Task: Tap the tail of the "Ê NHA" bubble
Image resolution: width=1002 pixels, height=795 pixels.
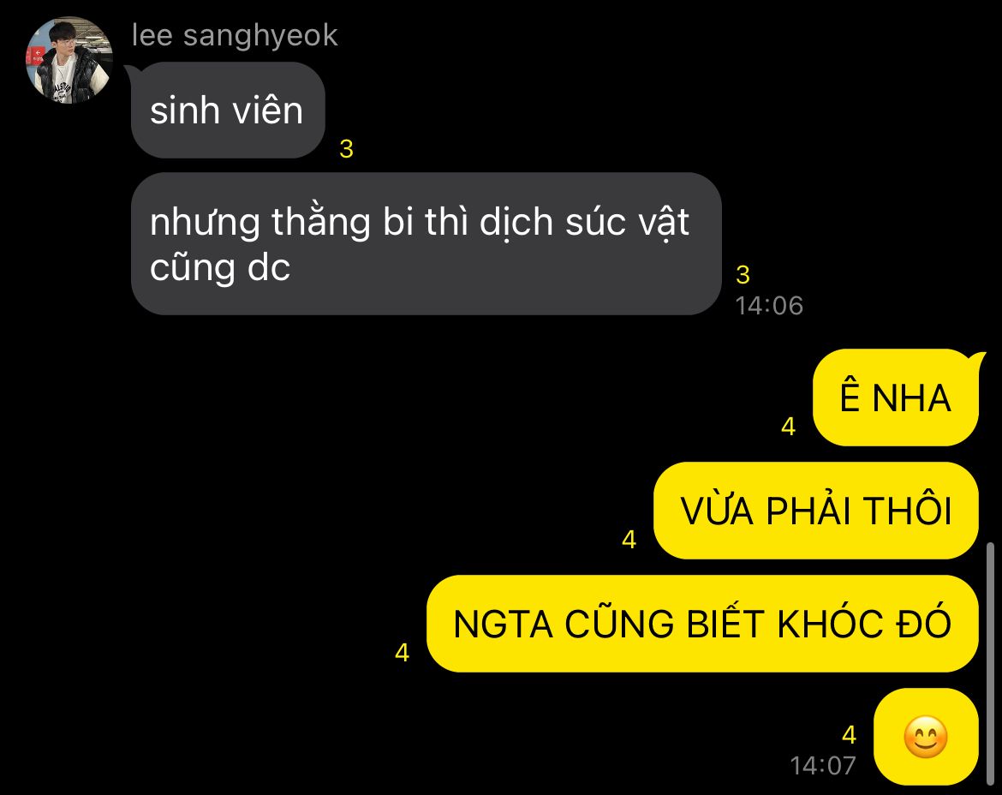Action: point(978,358)
